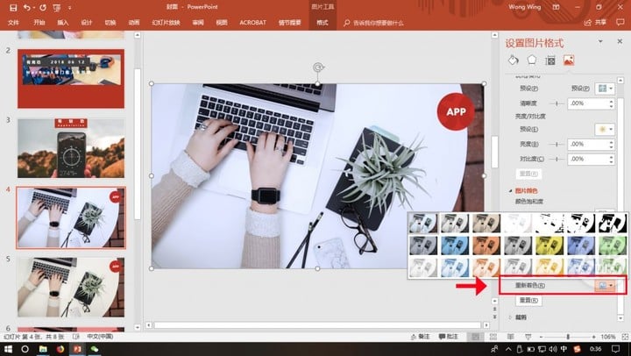
Task: Open the 文件 (File) menu
Action: point(14,23)
